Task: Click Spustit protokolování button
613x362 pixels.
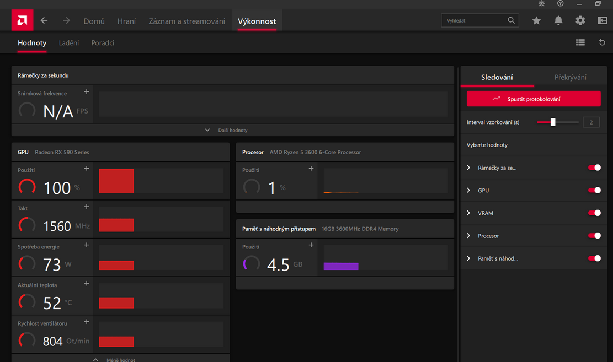Action: [x=533, y=99]
